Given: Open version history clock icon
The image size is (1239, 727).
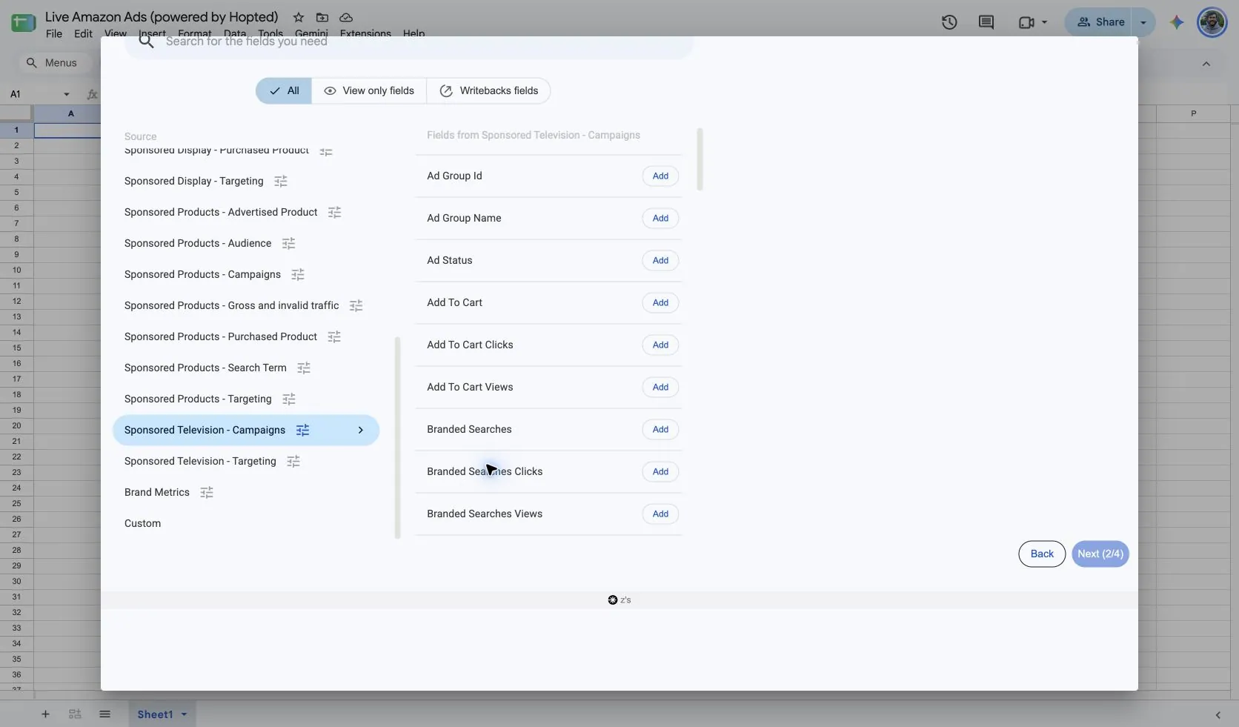Looking at the screenshot, I should [949, 22].
